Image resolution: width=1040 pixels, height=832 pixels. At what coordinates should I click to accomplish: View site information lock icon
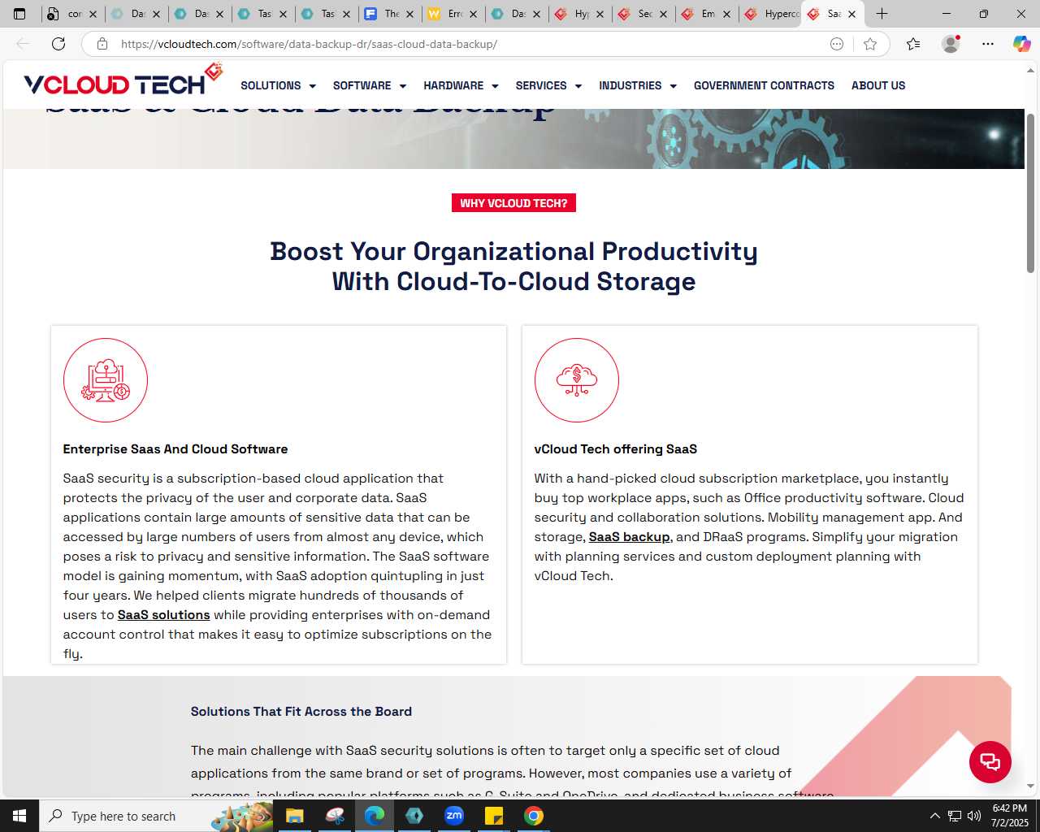click(102, 44)
